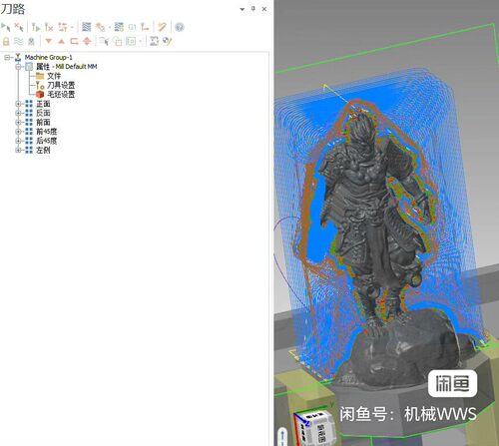Expand the 左侧 toolpath group

click(19, 151)
